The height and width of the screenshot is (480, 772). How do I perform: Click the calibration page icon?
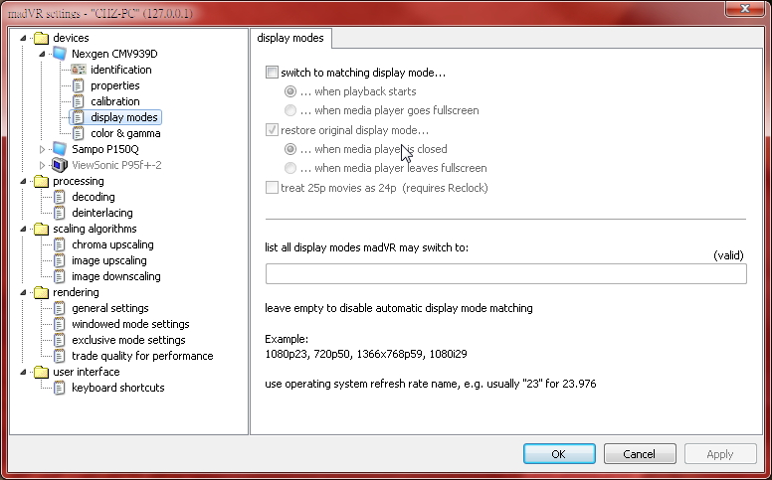click(x=79, y=101)
